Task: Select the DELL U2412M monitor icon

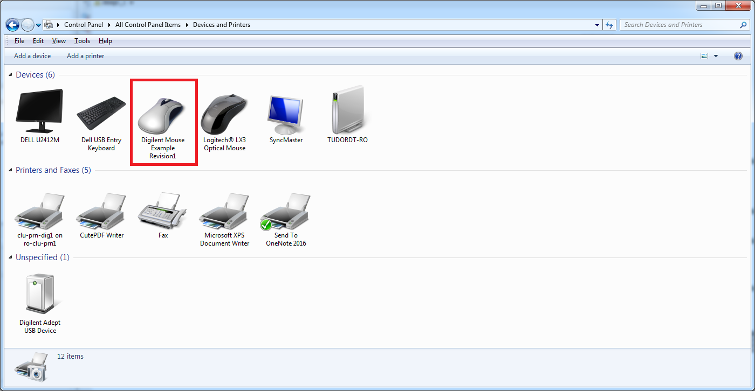Action: (x=40, y=112)
